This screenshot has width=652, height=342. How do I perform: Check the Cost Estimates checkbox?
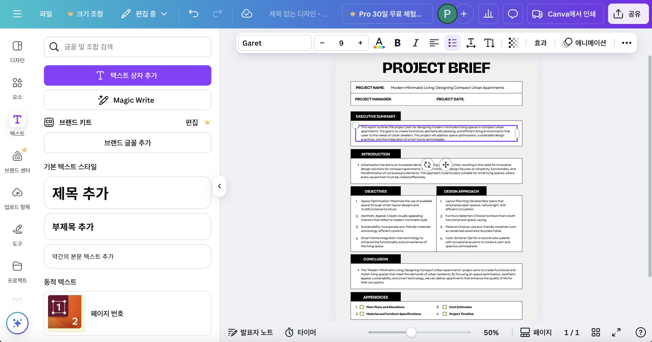[445, 307]
